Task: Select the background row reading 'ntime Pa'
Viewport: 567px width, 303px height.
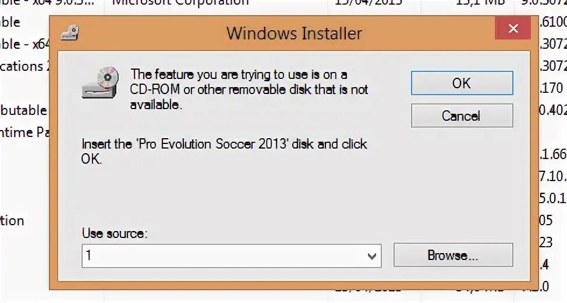Action: (24, 132)
